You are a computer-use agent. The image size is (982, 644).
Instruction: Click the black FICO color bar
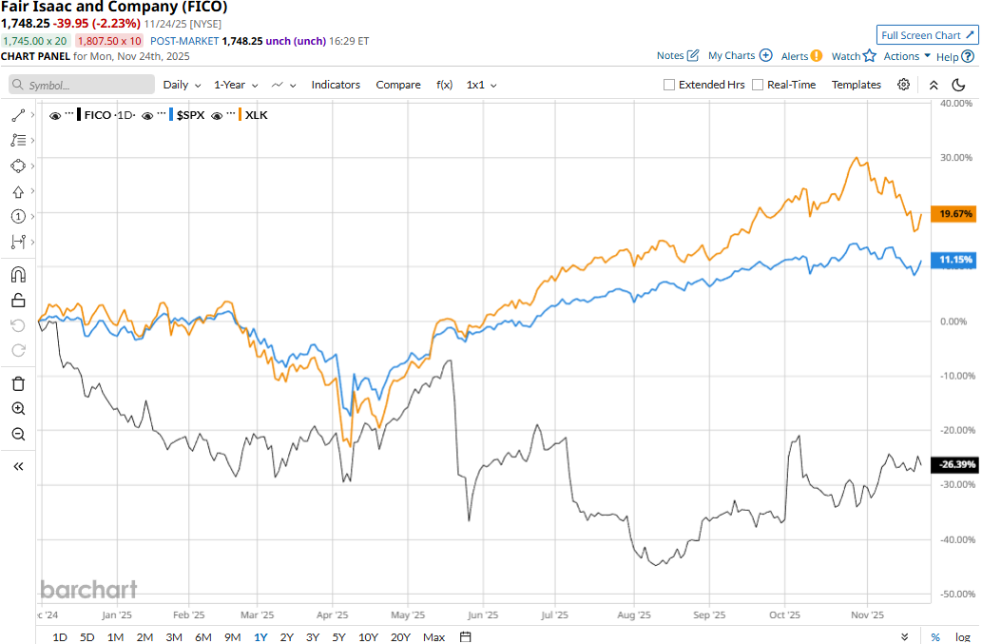click(79, 115)
